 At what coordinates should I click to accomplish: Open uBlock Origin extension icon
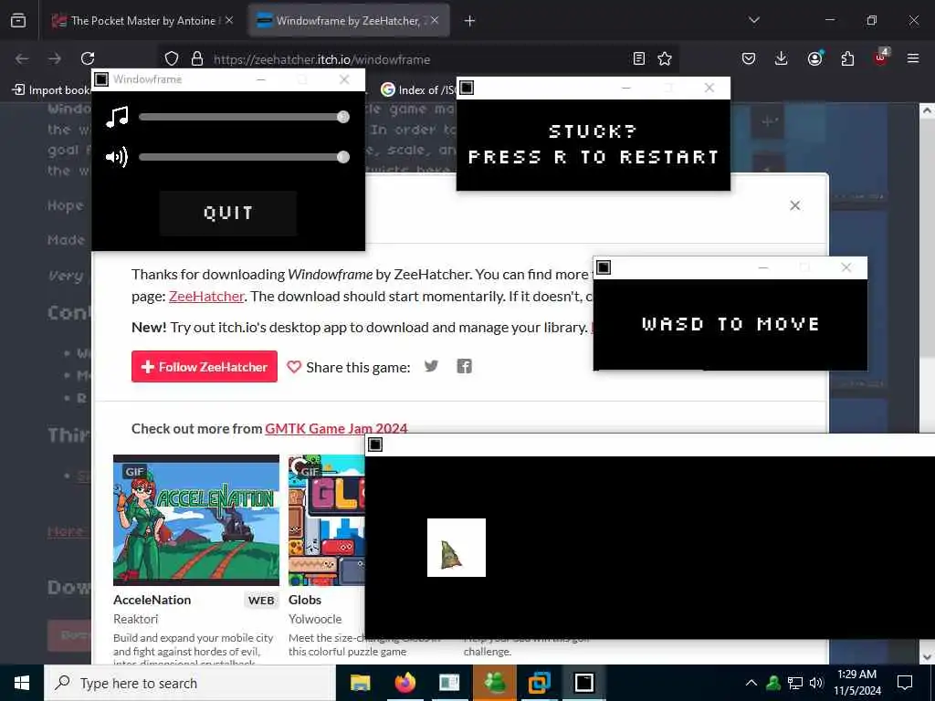(881, 58)
